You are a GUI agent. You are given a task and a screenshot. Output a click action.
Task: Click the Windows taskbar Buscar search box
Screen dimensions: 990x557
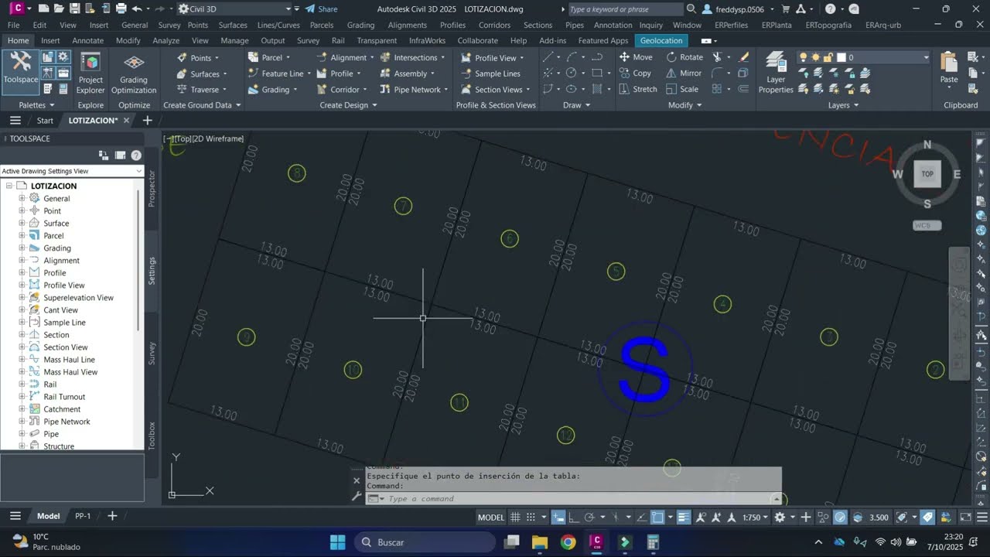425,542
